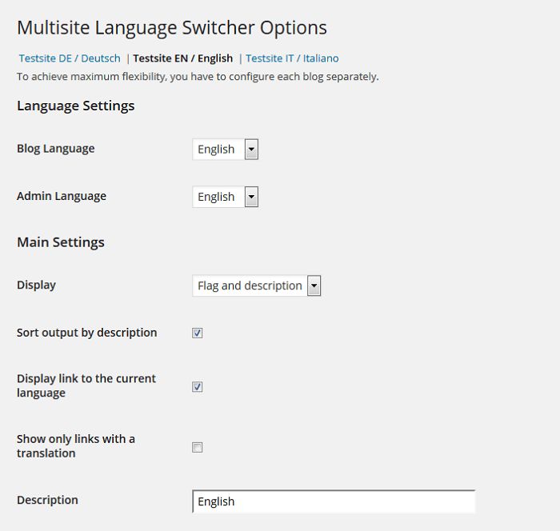The width and height of the screenshot is (560, 531).
Task: Expand the Display dropdown showing Flag and description
Action: click(257, 285)
